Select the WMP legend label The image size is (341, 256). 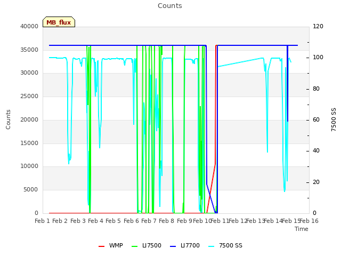click(116, 245)
